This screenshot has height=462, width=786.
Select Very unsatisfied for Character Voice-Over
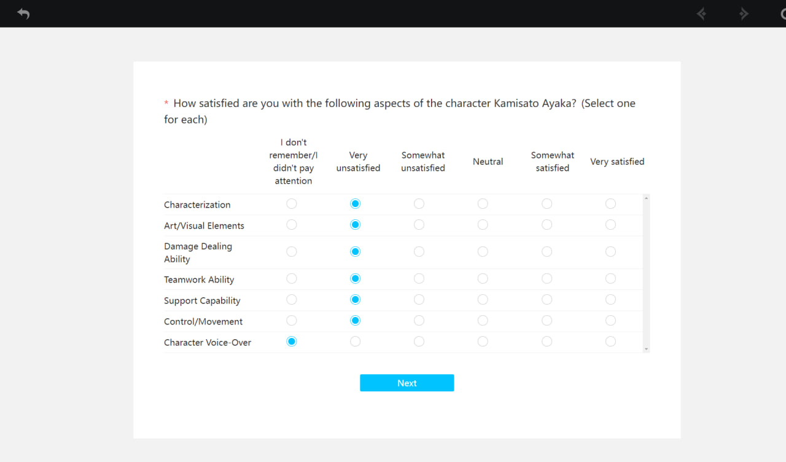tap(356, 342)
